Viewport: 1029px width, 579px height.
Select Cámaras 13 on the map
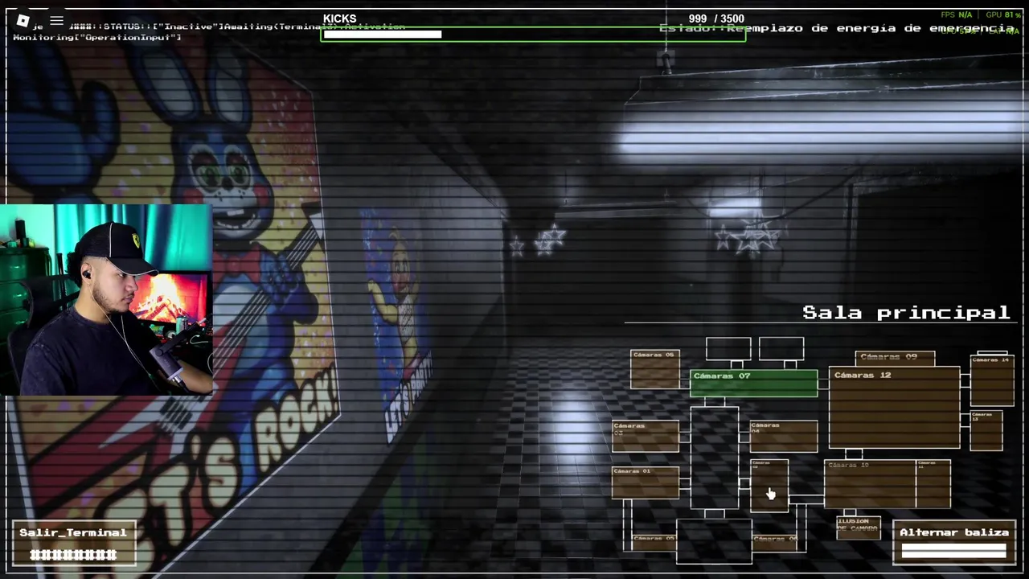coord(986,430)
